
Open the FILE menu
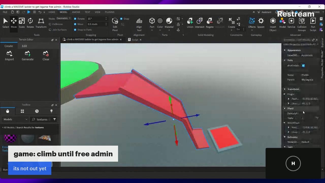[5, 12]
